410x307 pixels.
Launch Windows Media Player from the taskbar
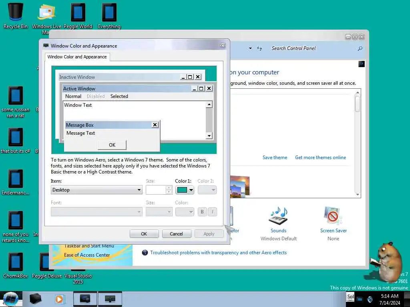(x=60, y=299)
